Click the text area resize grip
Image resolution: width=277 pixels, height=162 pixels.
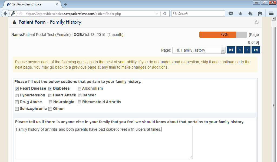pyautogui.click(x=191, y=157)
